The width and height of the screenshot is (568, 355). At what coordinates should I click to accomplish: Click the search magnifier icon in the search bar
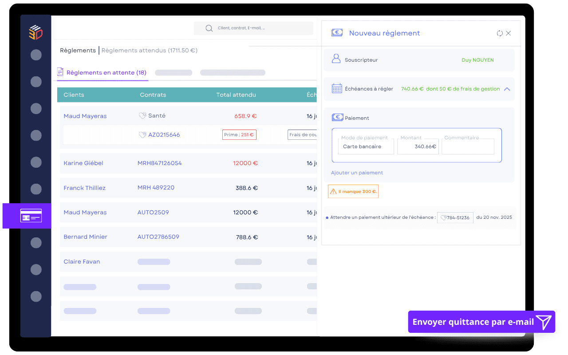click(x=209, y=28)
